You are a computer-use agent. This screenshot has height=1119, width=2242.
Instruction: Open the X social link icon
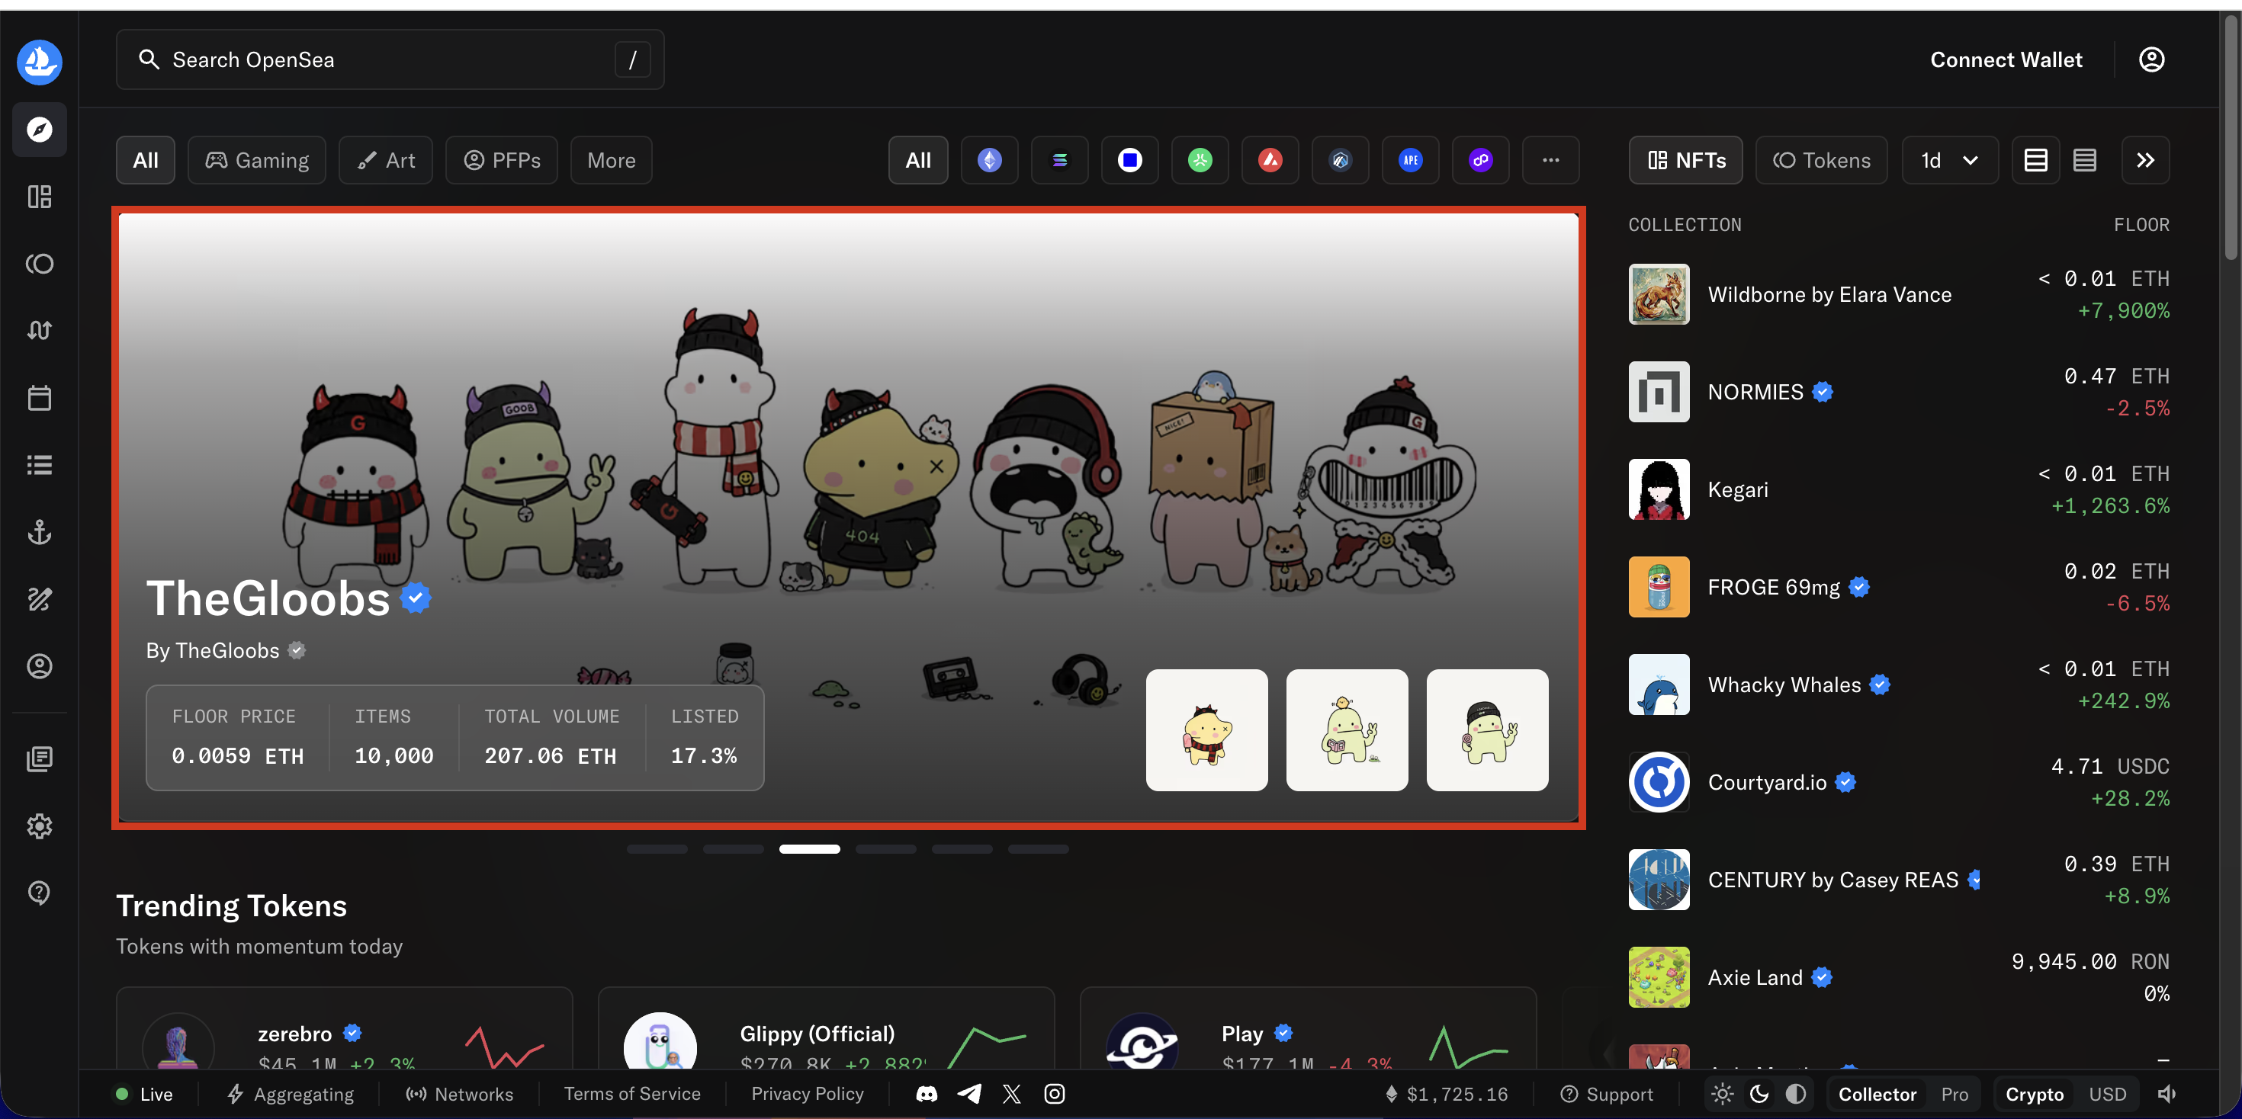[x=1011, y=1094]
